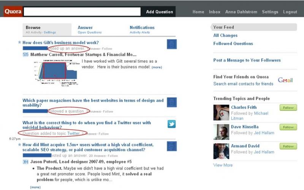
Task: Click vote count 391 on Jason Putorti answer
Action: (25, 162)
